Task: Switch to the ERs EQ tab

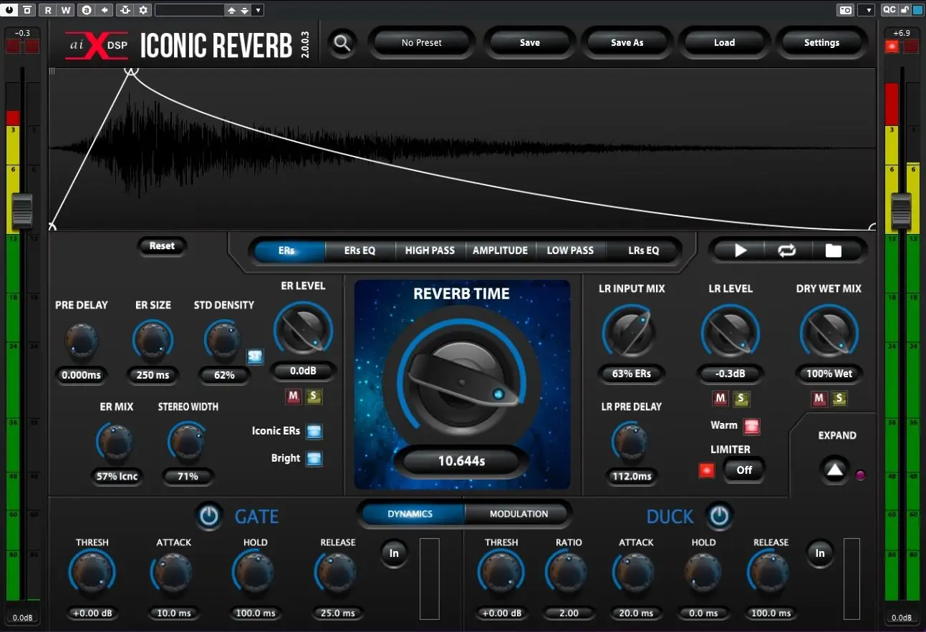Action: (360, 251)
